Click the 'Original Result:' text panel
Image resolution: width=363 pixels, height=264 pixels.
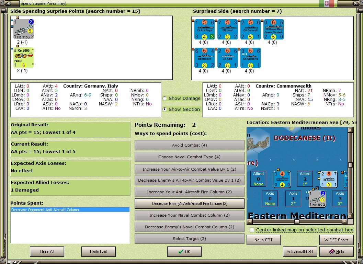[x=70, y=130]
